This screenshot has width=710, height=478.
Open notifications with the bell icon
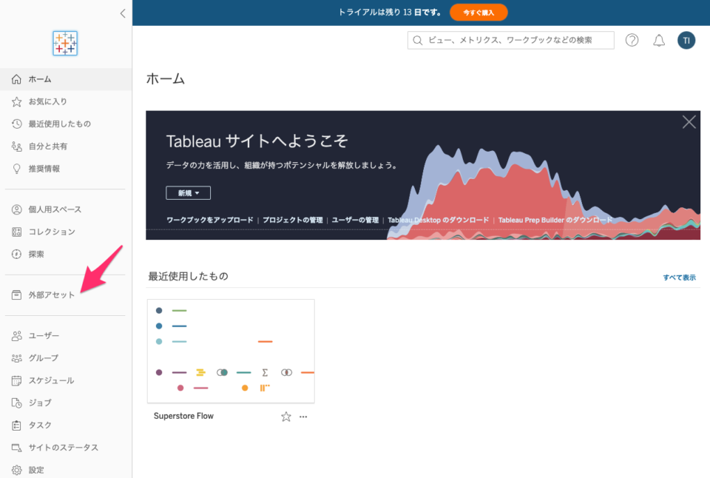tap(659, 40)
